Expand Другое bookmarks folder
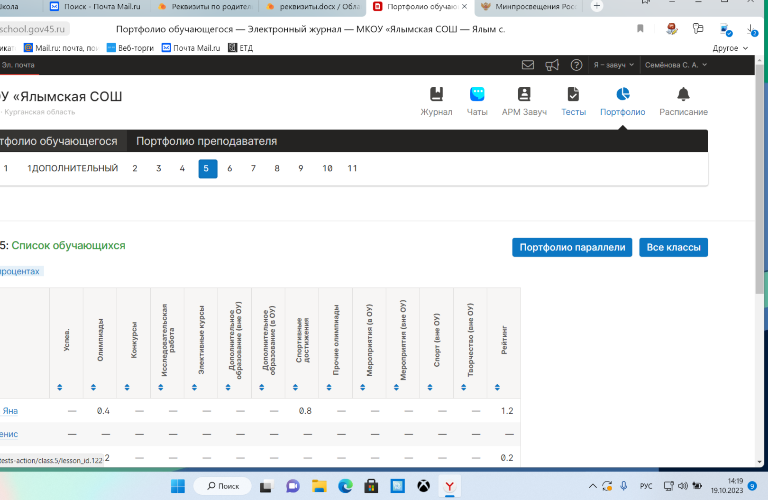The height and width of the screenshot is (500, 768). click(730, 48)
